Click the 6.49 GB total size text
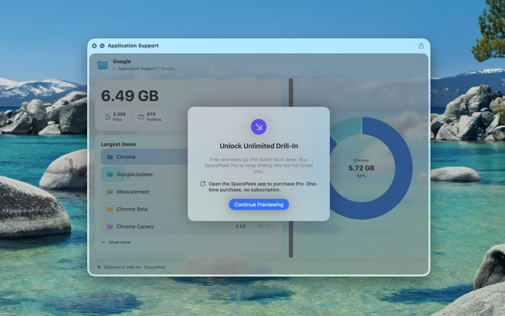The width and height of the screenshot is (505, 316). pos(130,96)
